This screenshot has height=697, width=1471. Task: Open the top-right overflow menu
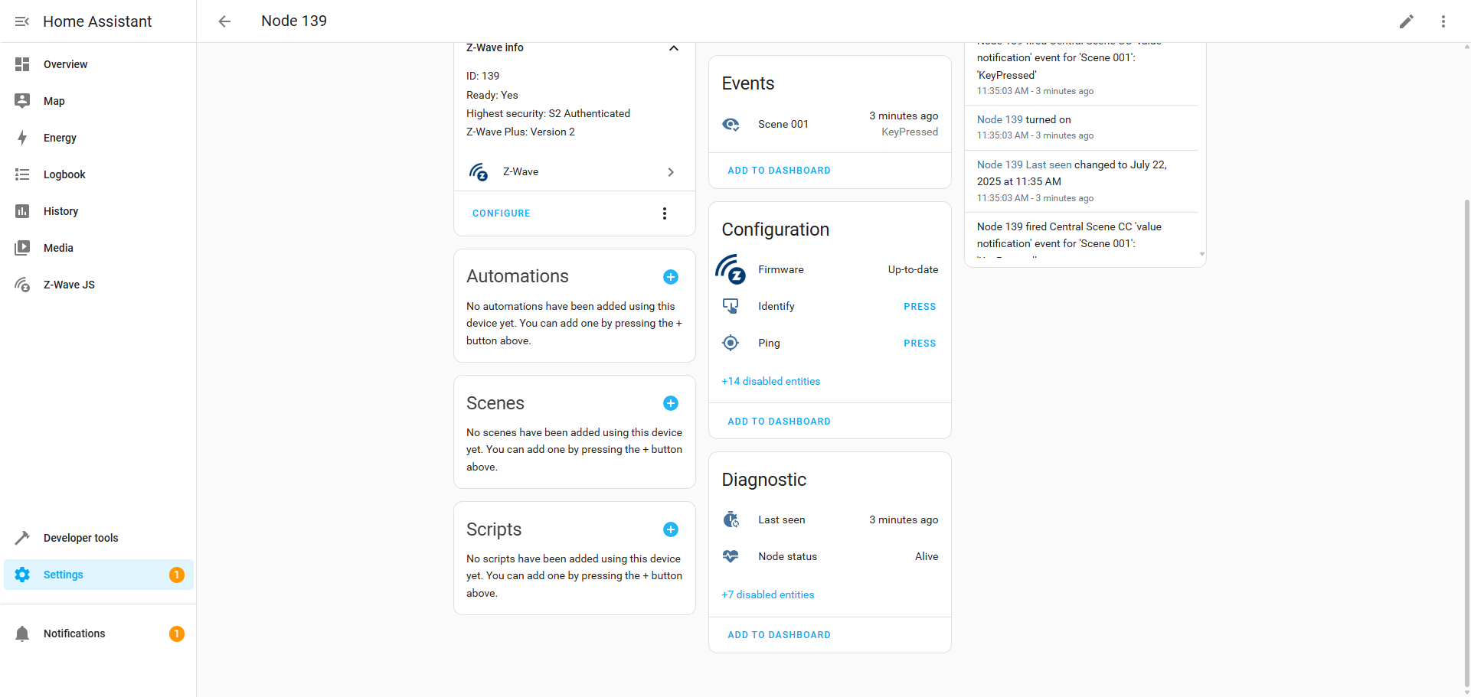coord(1443,21)
